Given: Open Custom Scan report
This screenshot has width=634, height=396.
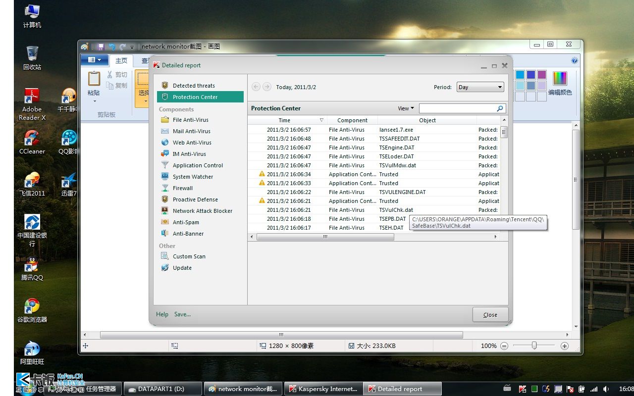Looking at the screenshot, I should click(x=189, y=256).
